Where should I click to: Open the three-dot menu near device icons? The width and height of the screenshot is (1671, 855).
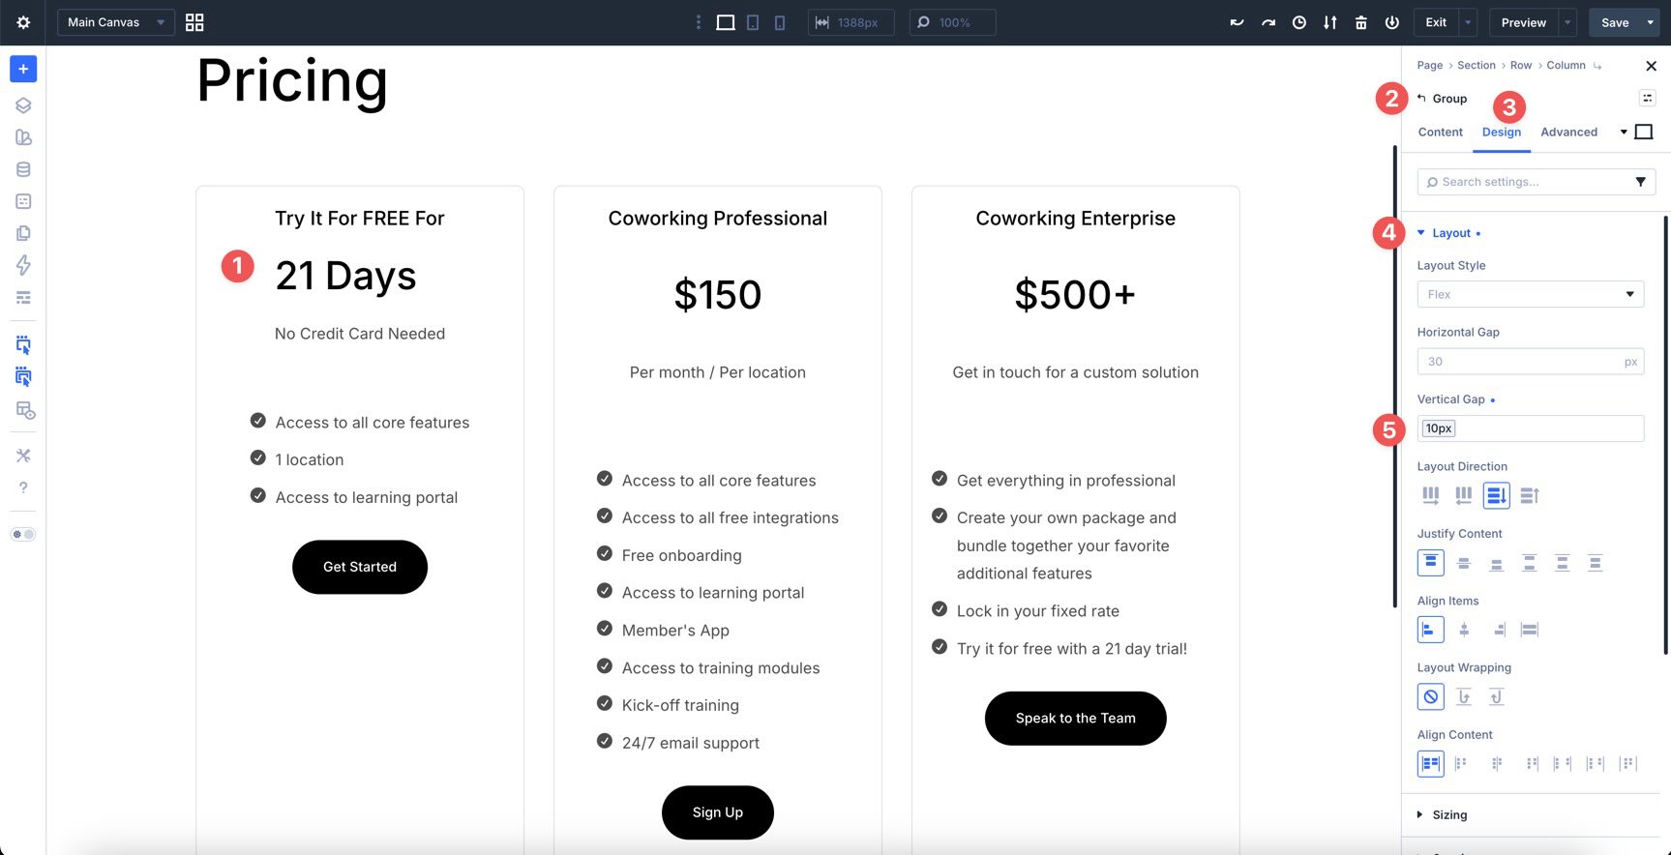pyautogui.click(x=699, y=22)
